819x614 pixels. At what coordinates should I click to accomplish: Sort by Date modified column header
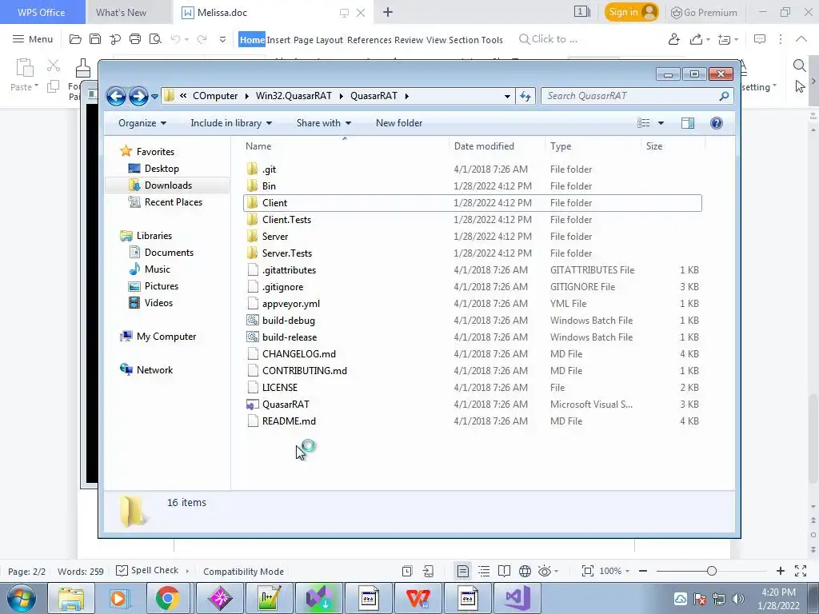coord(484,146)
